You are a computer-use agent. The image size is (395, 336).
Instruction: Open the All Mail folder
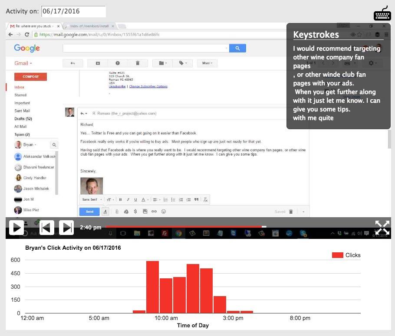[20, 127]
